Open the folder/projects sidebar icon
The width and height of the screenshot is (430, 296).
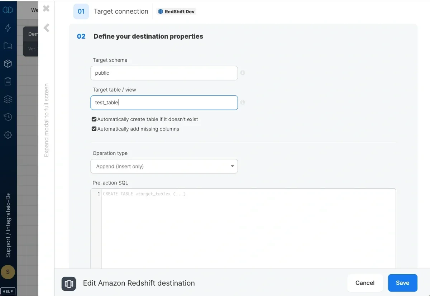[x=8, y=46]
